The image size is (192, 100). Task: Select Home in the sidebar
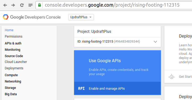pos(9,30)
